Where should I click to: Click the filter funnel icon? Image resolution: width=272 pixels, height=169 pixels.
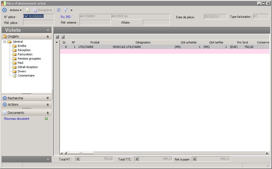(x=65, y=10)
